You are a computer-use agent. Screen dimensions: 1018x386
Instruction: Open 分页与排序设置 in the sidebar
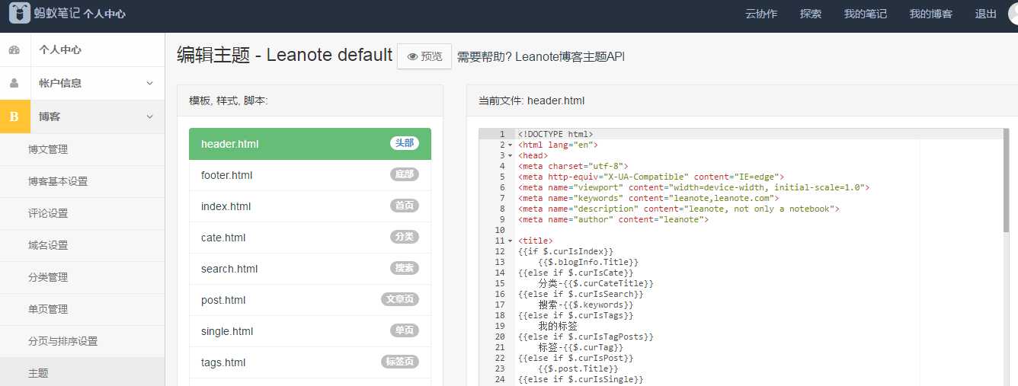coord(82,341)
